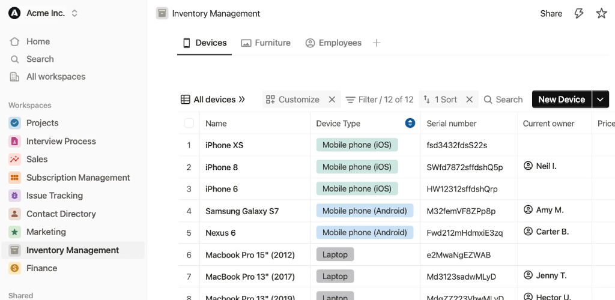Viewport: 615px width, 300px height.
Task: Open the Projects workspace label
Action: 43,123
